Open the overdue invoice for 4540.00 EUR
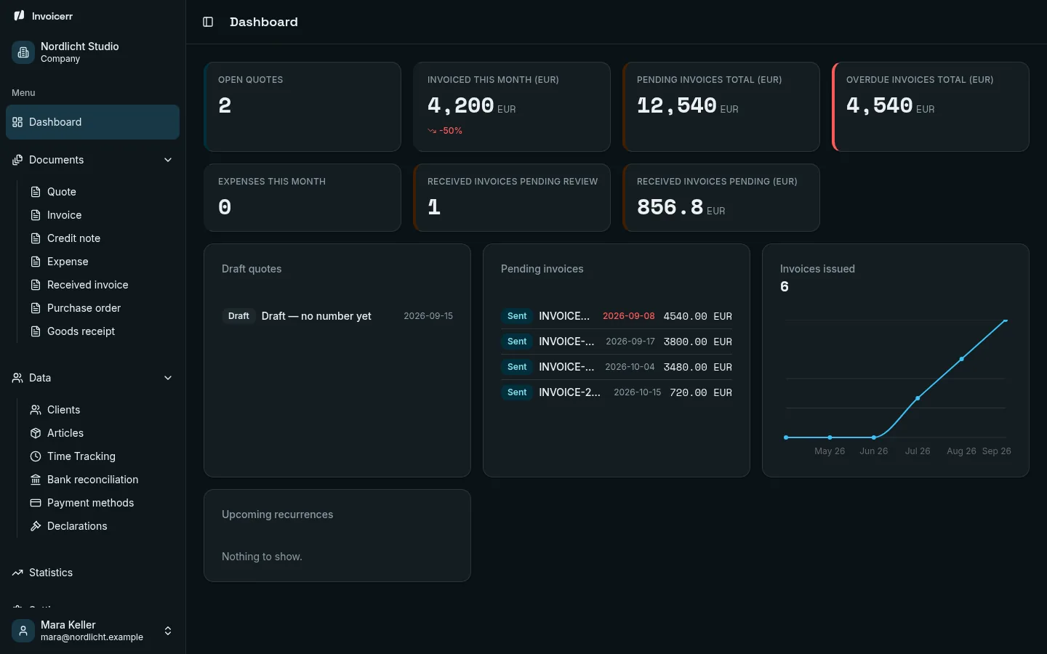The image size is (1047, 654). (617, 316)
